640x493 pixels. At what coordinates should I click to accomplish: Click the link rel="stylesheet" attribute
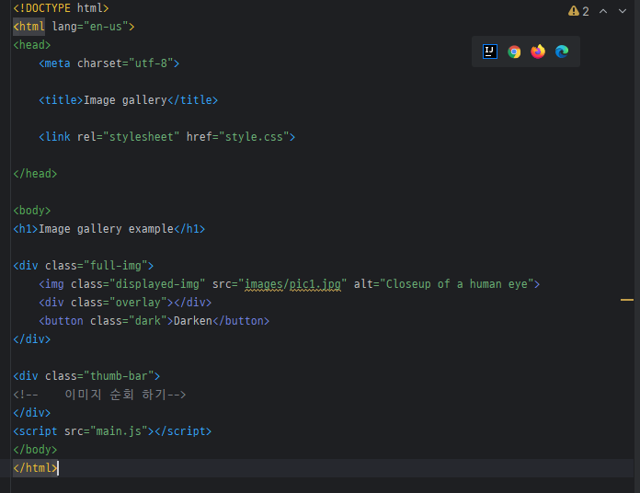[128, 137]
